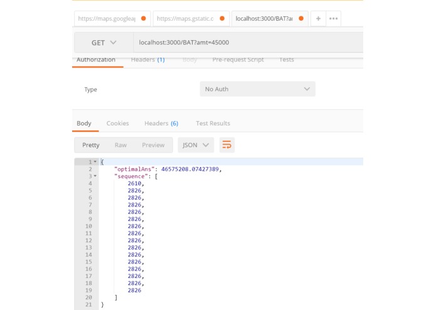This screenshot has height=310, width=436.
Task: Click the unsaved dot on localhost tab
Action: point(301,18)
